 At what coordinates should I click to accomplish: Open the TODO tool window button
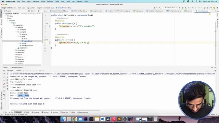coord(26,112)
